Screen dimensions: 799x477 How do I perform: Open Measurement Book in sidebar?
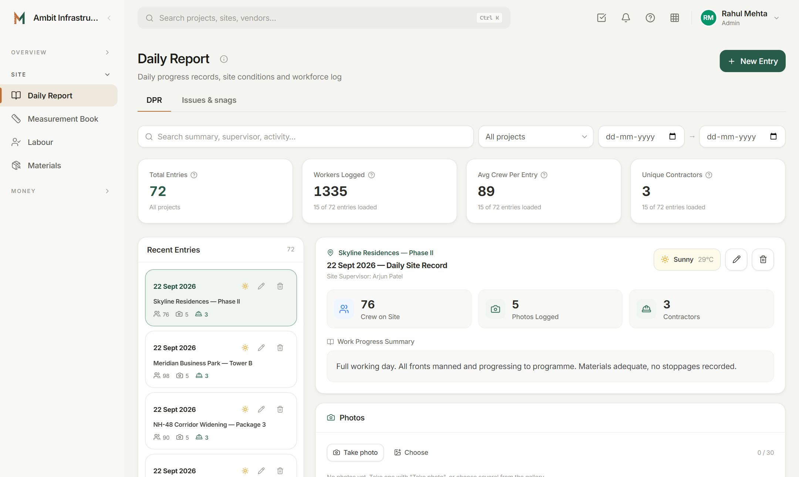[x=59, y=119]
